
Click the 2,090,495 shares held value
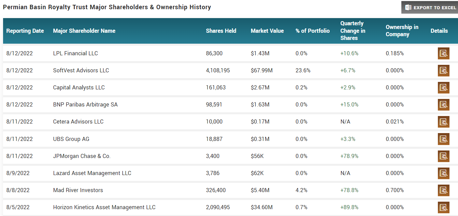tap(218, 207)
